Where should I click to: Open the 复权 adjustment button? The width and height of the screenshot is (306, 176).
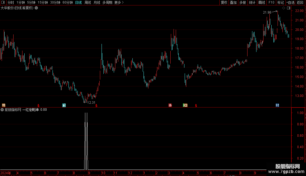pos(224,2)
